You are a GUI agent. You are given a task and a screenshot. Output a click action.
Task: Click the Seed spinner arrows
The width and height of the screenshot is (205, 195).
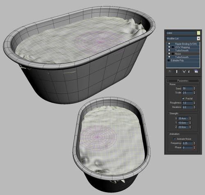pos(194,88)
